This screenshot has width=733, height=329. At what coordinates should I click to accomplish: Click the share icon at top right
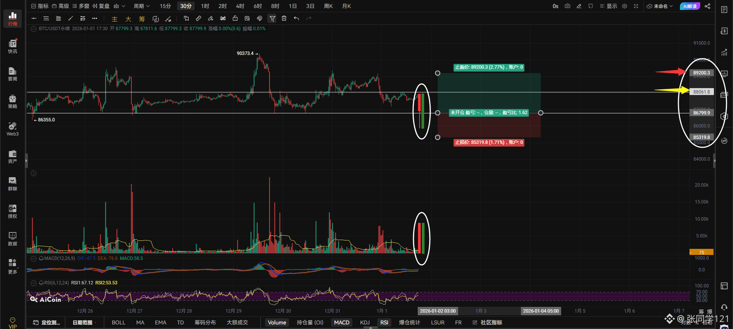[707, 6]
